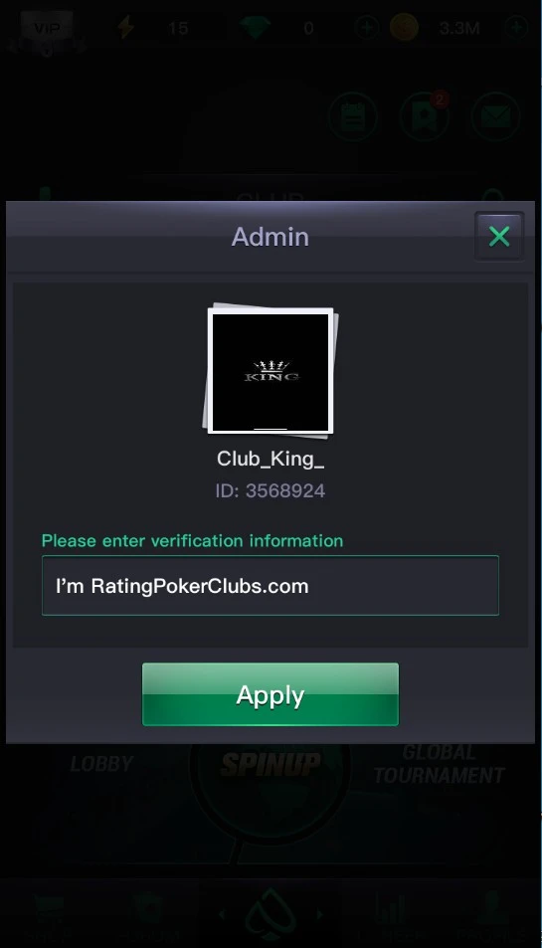Focus the verification information text field
The width and height of the screenshot is (542, 948).
[x=271, y=585]
